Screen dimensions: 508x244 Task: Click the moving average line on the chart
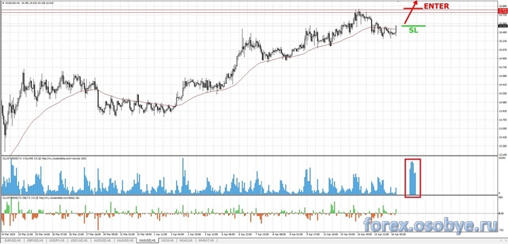pyautogui.click(x=207, y=92)
